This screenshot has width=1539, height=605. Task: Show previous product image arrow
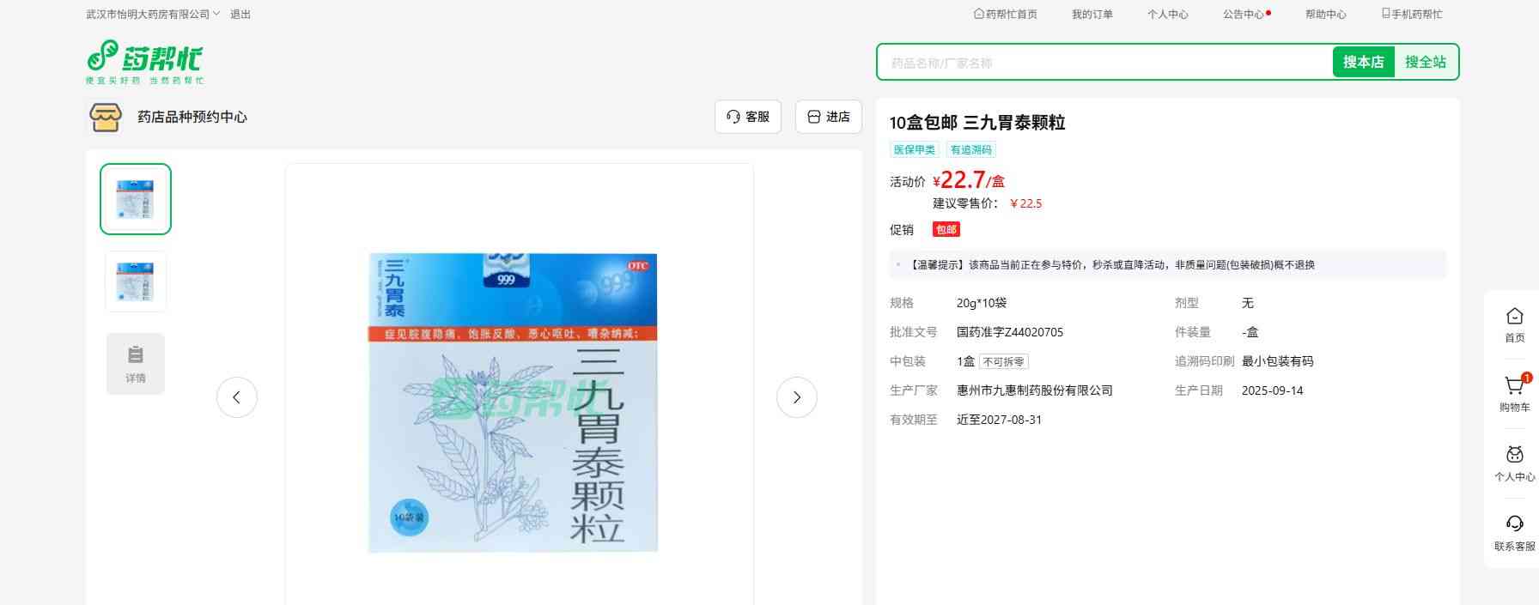[237, 397]
